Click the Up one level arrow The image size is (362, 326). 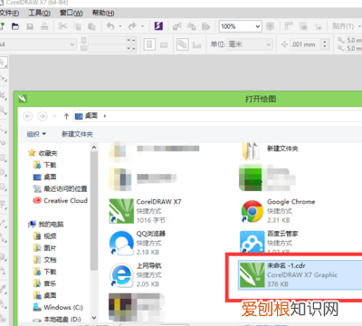click(x=66, y=116)
